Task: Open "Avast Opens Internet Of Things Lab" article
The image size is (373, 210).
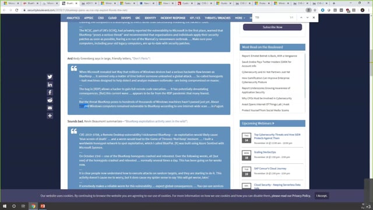Action: coord(266,104)
